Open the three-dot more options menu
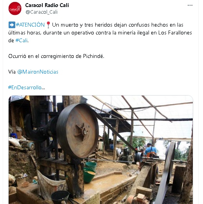The width and height of the screenshot is (203, 204). point(190,5)
